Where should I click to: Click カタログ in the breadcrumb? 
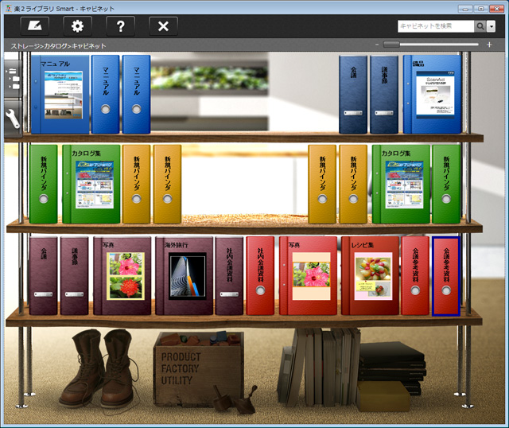pos(56,46)
